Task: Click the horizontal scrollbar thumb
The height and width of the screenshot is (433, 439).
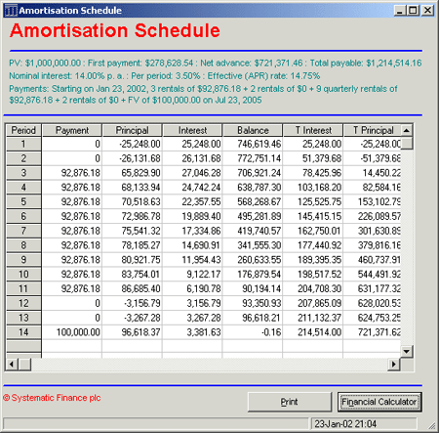Action: tap(24, 364)
